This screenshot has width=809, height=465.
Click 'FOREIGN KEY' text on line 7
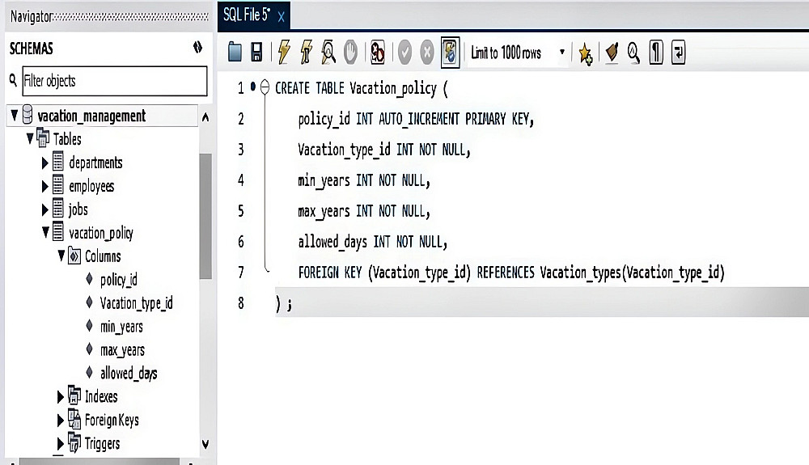[x=330, y=273]
